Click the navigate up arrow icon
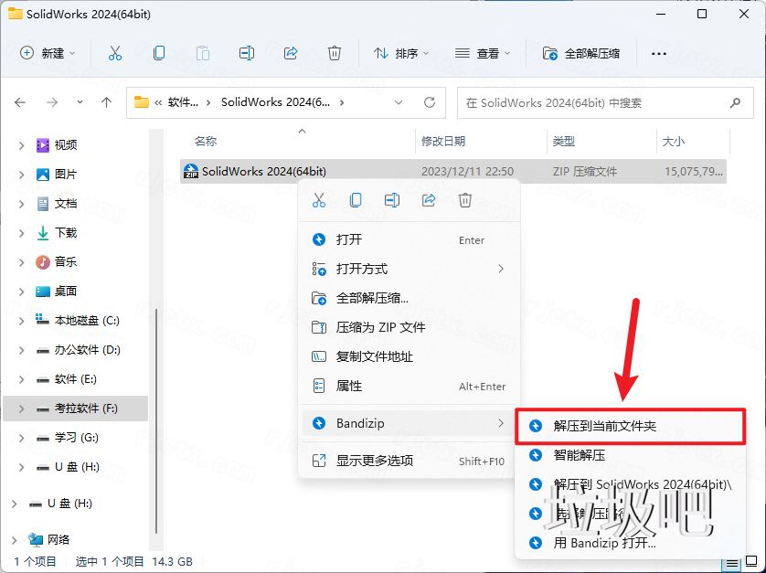 click(106, 102)
